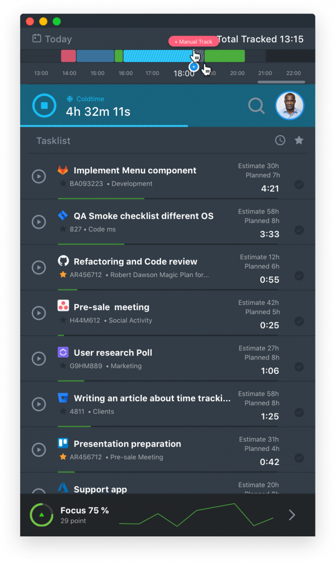Click the Tasklist clock history icon
335x563 pixels.
280,140
